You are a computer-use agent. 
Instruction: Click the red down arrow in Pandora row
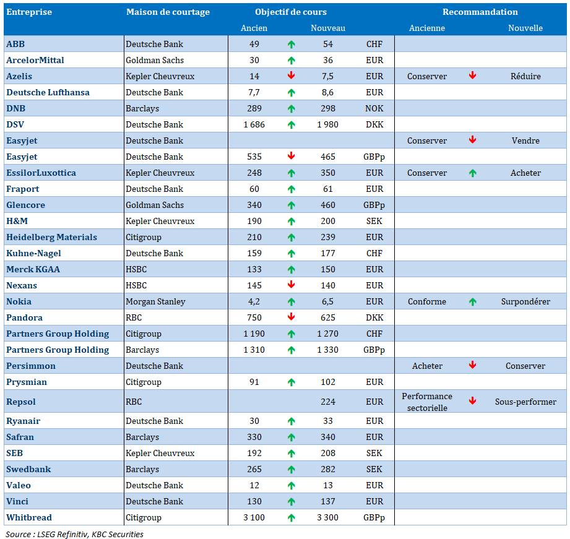[x=291, y=317]
